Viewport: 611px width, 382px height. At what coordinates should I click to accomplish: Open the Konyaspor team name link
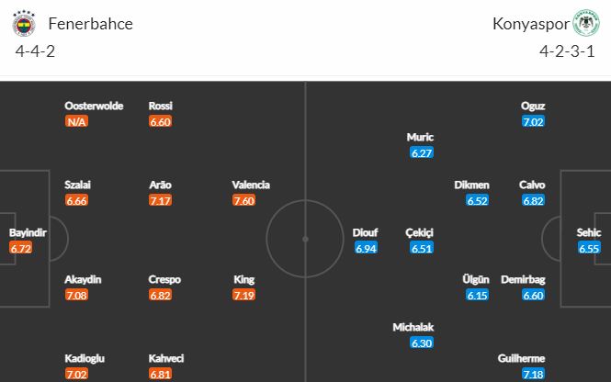point(531,24)
